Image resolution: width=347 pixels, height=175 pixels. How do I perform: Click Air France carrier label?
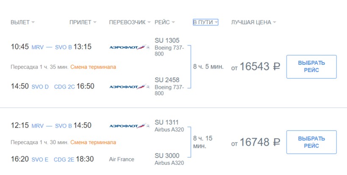[x=121, y=160]
